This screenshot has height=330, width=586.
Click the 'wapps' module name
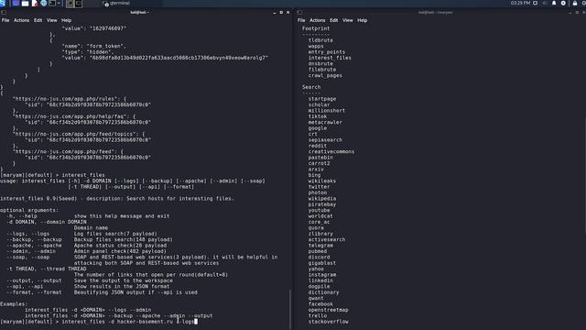click(x=316, y=46)
